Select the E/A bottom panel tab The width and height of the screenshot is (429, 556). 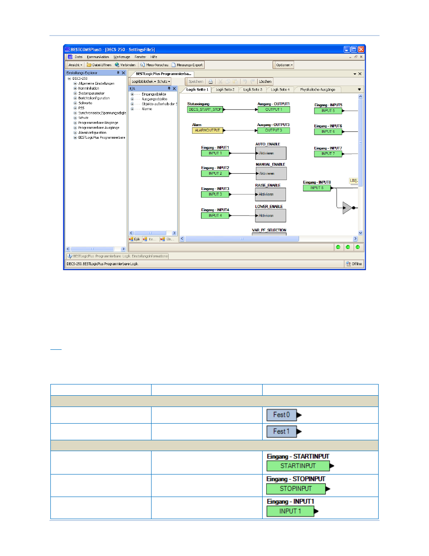[135, 240]
